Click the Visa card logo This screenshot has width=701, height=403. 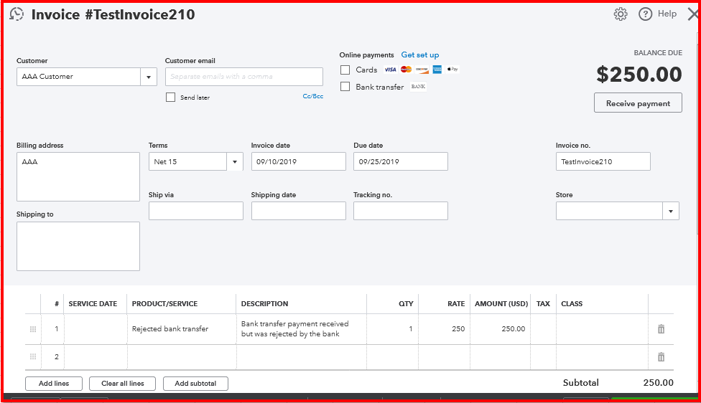390,70
